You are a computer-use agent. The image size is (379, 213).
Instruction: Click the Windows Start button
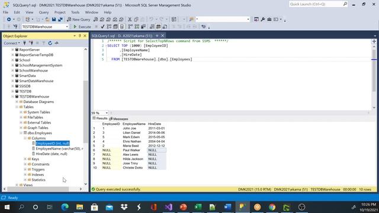7,207
